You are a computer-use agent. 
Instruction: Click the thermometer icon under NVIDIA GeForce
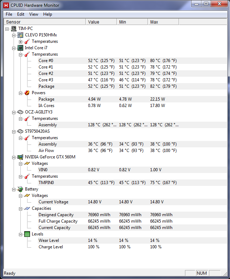27,176
